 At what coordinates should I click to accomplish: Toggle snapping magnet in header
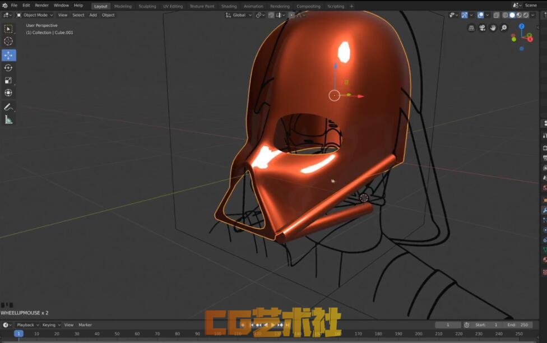271,15
